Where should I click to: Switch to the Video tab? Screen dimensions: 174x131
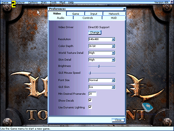57,14
